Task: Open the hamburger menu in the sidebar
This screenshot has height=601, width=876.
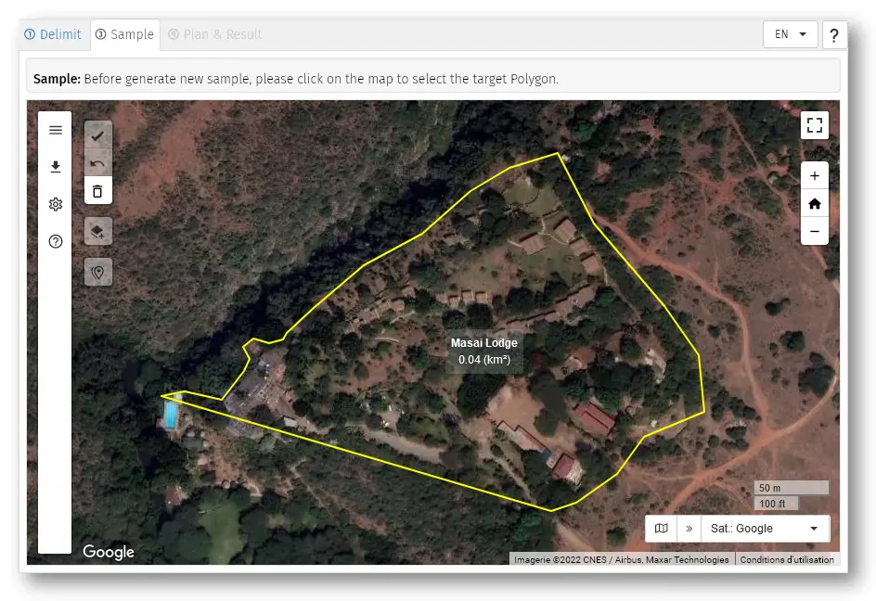Action: coord(56,130)
